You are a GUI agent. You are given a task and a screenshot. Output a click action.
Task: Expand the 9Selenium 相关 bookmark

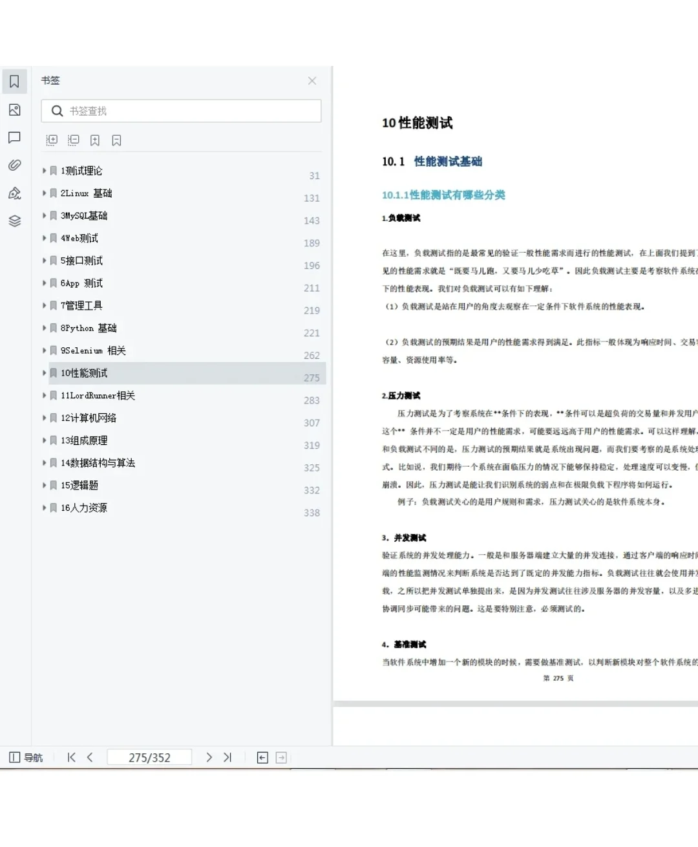click(43, 350)
